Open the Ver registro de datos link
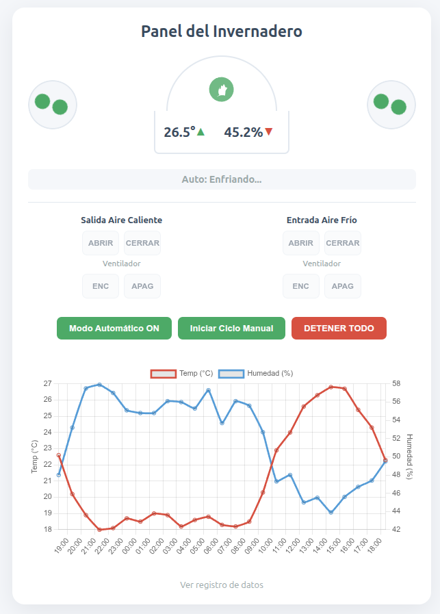Viewport: 440px width, 614px height. pyautogui.click(x=222, y=585)
